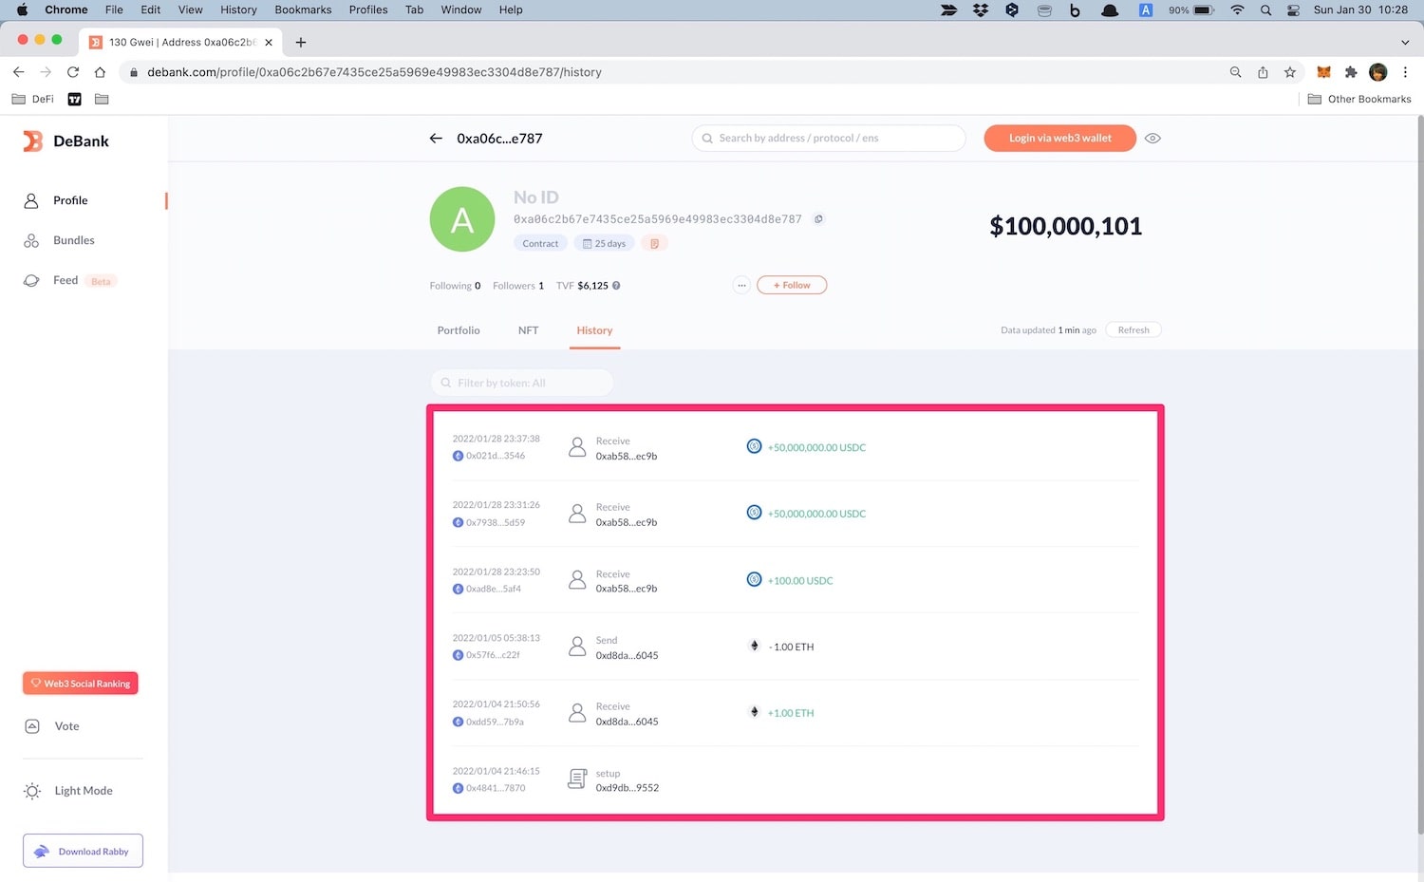1424x882 pixels.
Task: Open the Bookmarks menu in menu bar
Action: coord(303,9)
